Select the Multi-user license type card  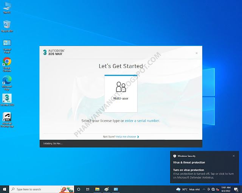[121, 93]
